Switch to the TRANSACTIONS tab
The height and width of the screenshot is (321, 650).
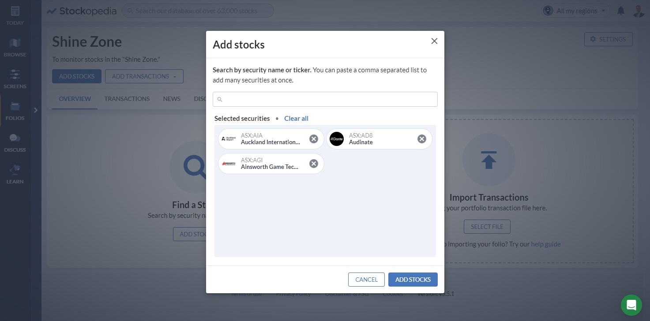point(127,99)
